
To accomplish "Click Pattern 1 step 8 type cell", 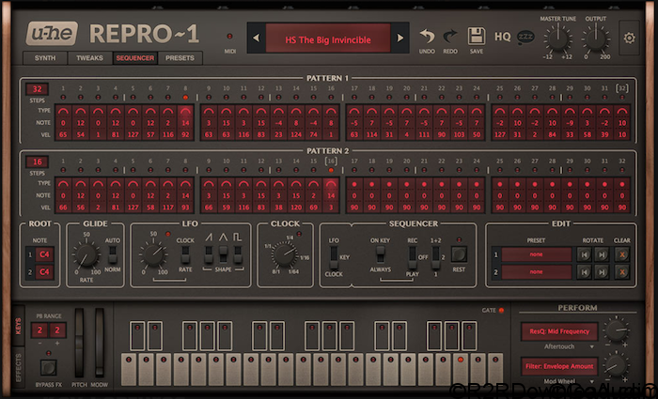I will pyautogui.click(x=185, y=111).
